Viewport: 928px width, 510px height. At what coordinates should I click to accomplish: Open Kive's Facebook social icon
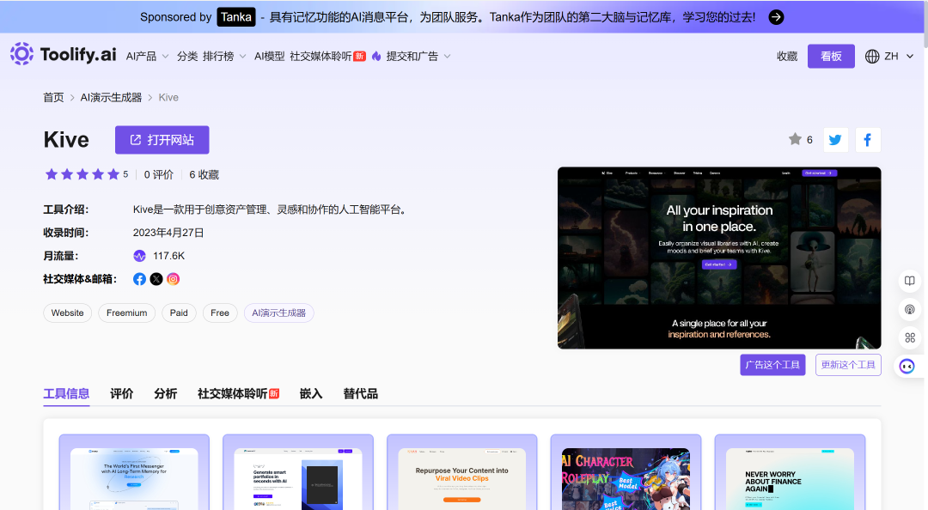coord(140,279)
